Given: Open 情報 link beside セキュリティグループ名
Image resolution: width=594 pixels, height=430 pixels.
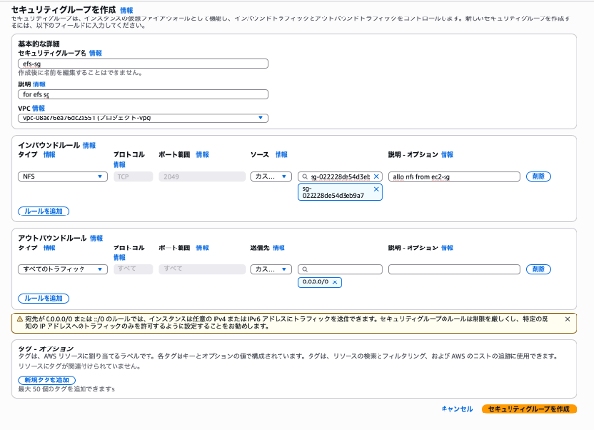Looking at the screenshot, I should [95, 53].
